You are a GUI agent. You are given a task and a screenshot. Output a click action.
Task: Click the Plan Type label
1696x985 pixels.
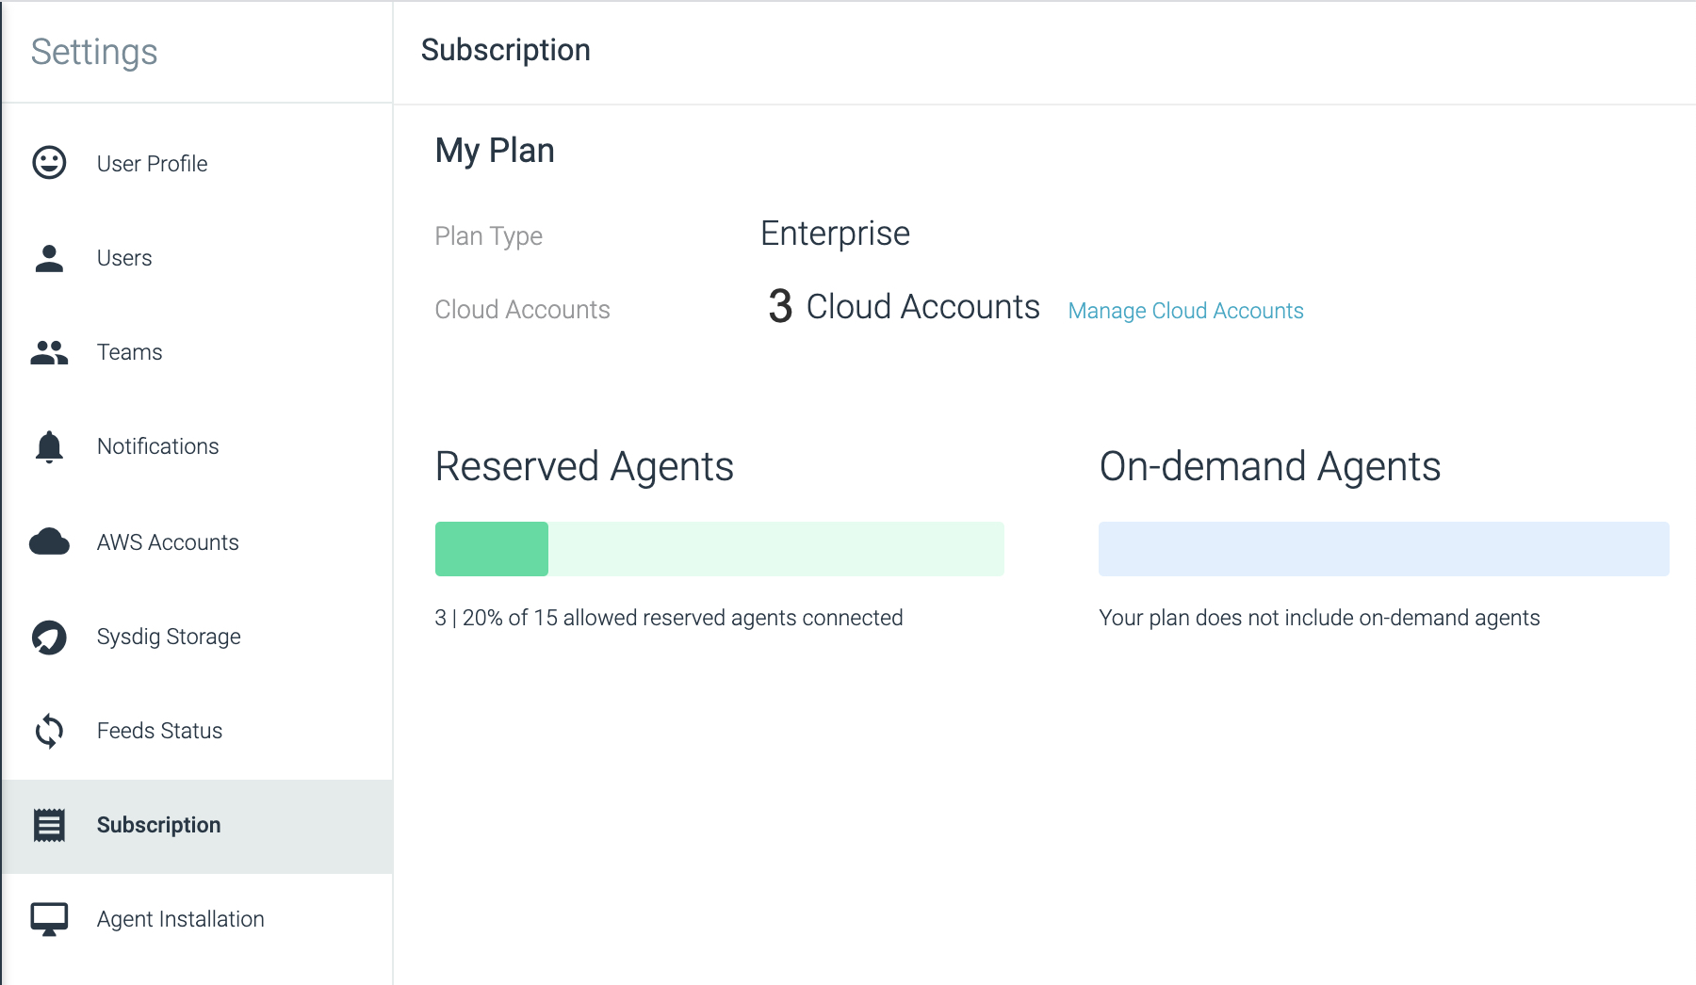point(488,236)
